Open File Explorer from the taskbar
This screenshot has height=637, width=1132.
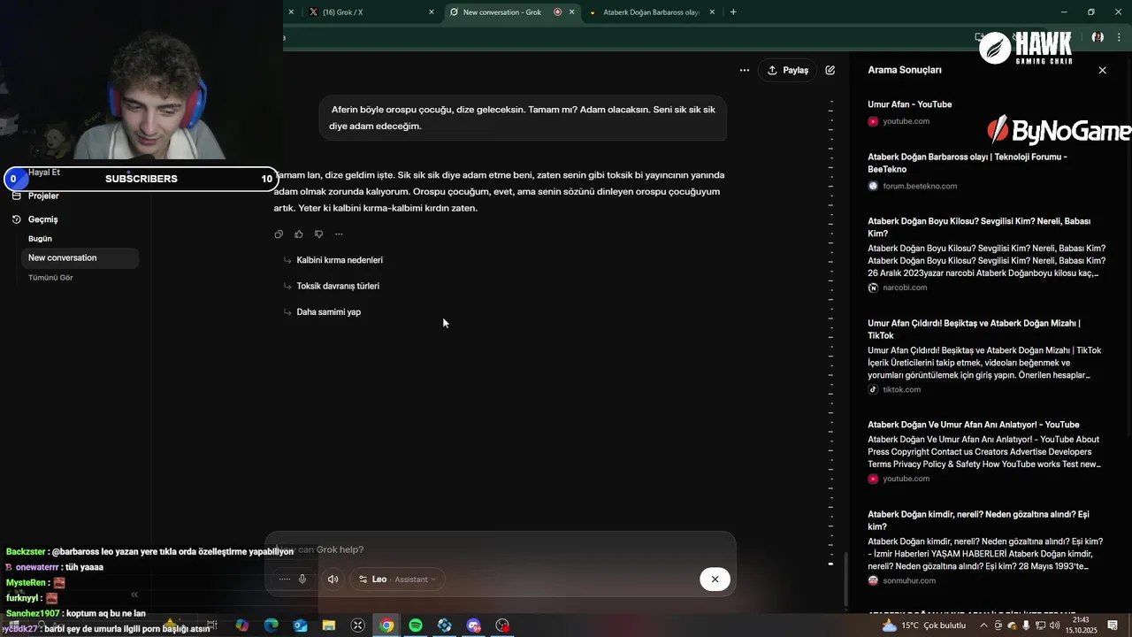click(x=329, y=625)
